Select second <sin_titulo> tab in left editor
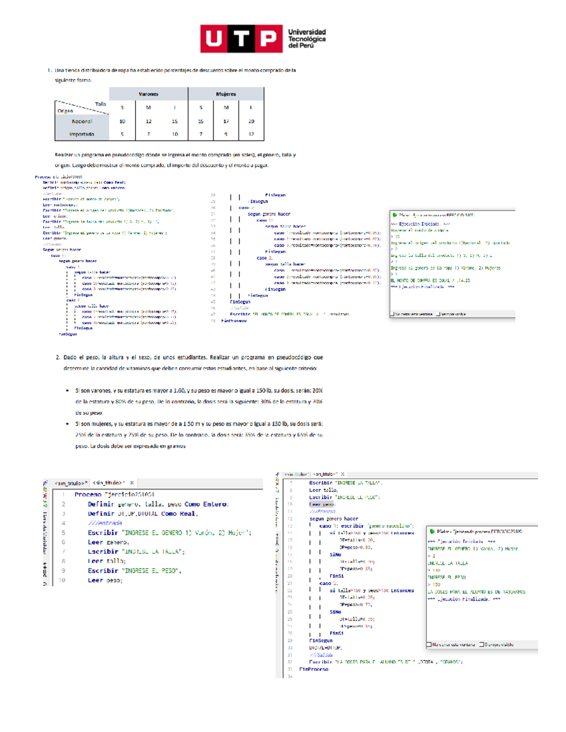 coord(108,483)
